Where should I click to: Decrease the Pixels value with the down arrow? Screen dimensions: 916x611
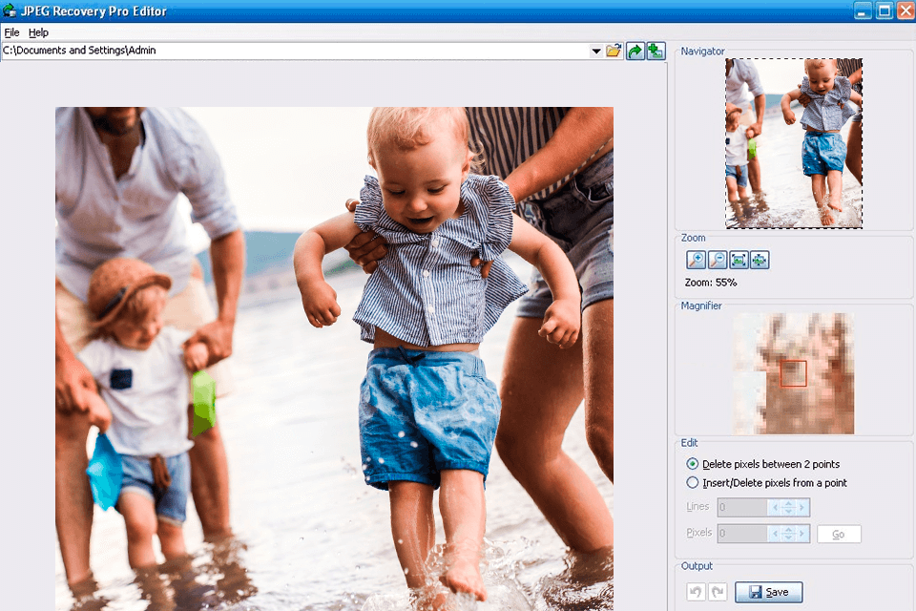[x=788, y=537]
